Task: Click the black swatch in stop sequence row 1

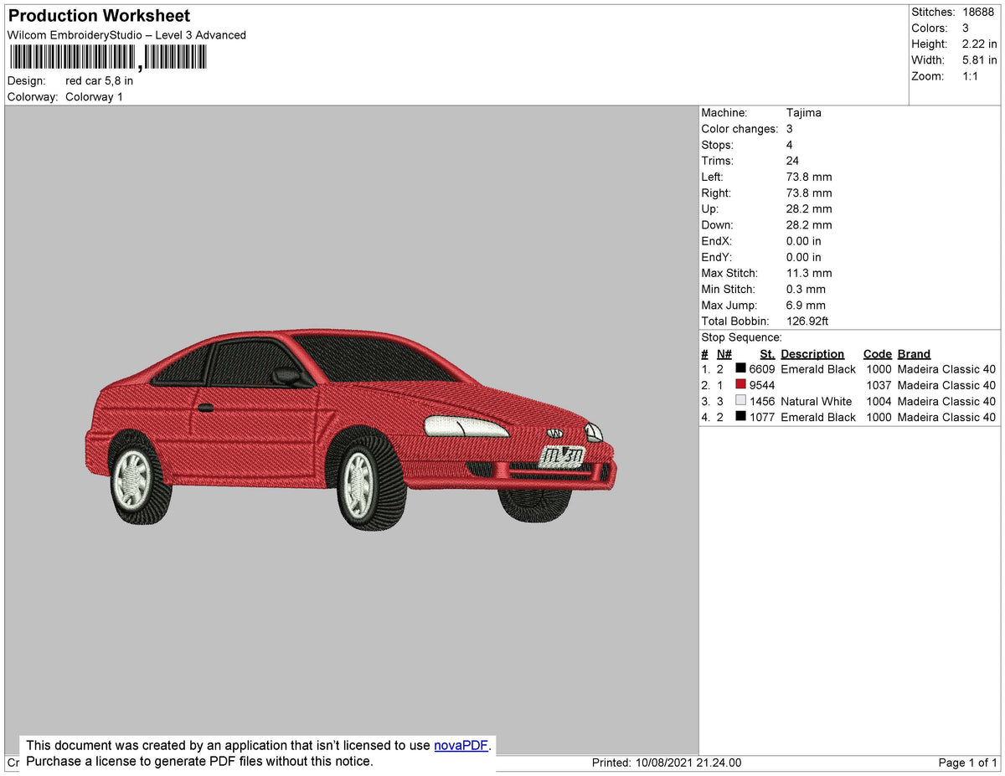Action: [x=740, y=369]
